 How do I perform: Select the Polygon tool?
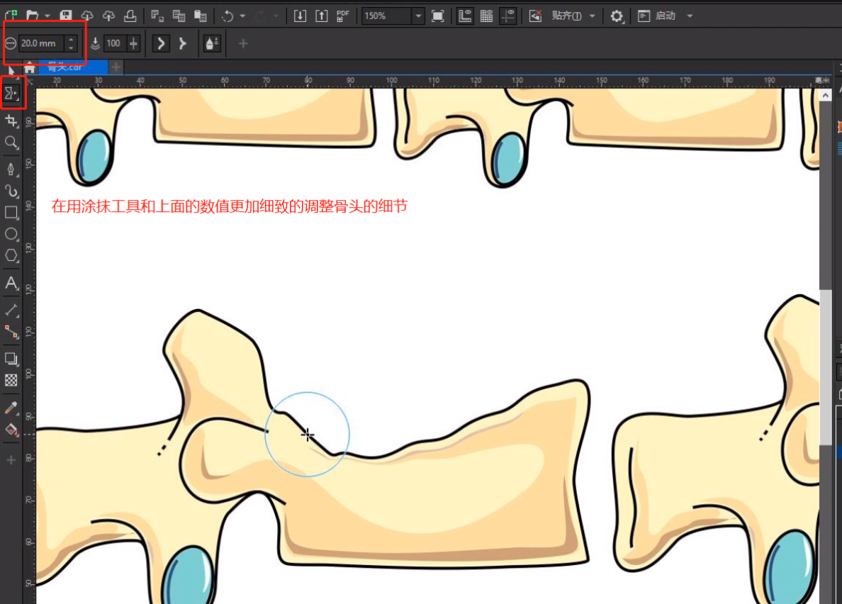tap(11, 255)
